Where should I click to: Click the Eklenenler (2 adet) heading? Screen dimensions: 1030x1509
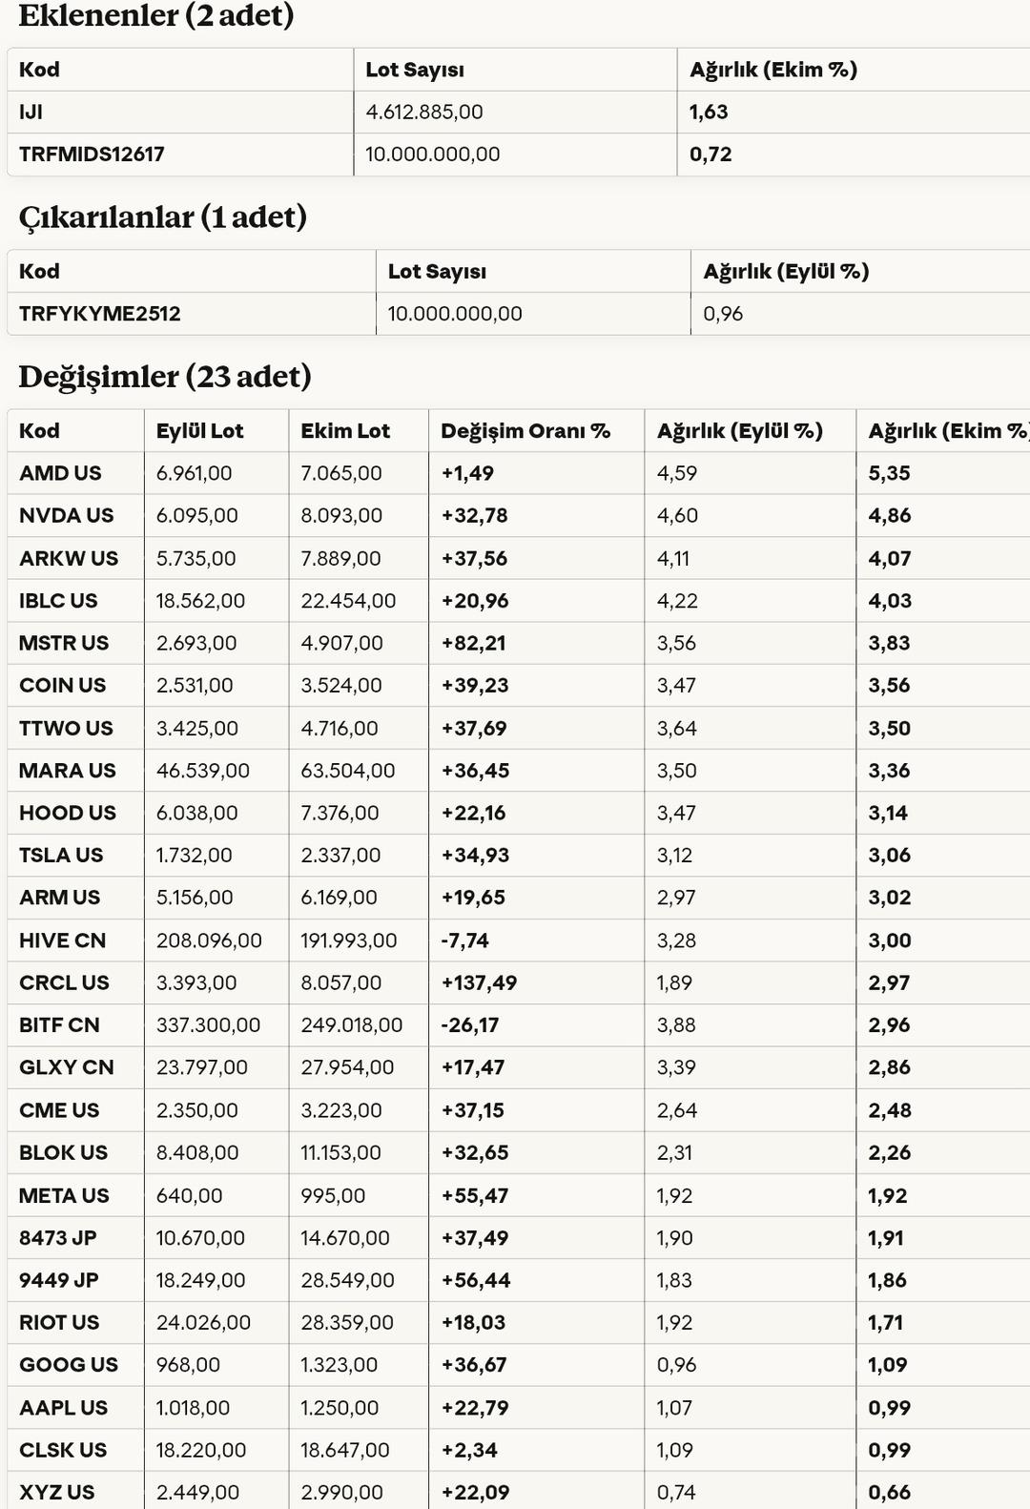(x=156, y=15)
